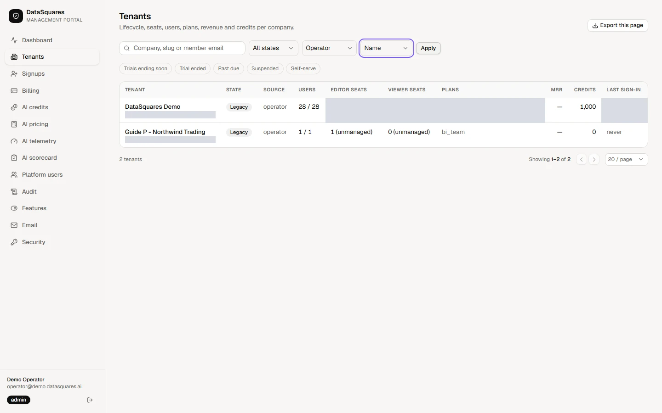Click the Apply button
662x413 pixels.
click(x=428, y=48)
